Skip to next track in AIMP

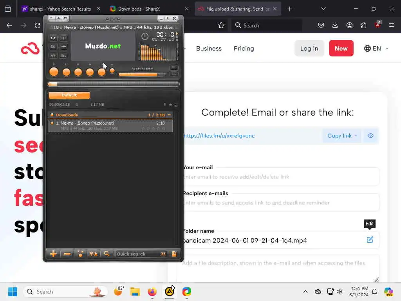click(x=101, y=72)
